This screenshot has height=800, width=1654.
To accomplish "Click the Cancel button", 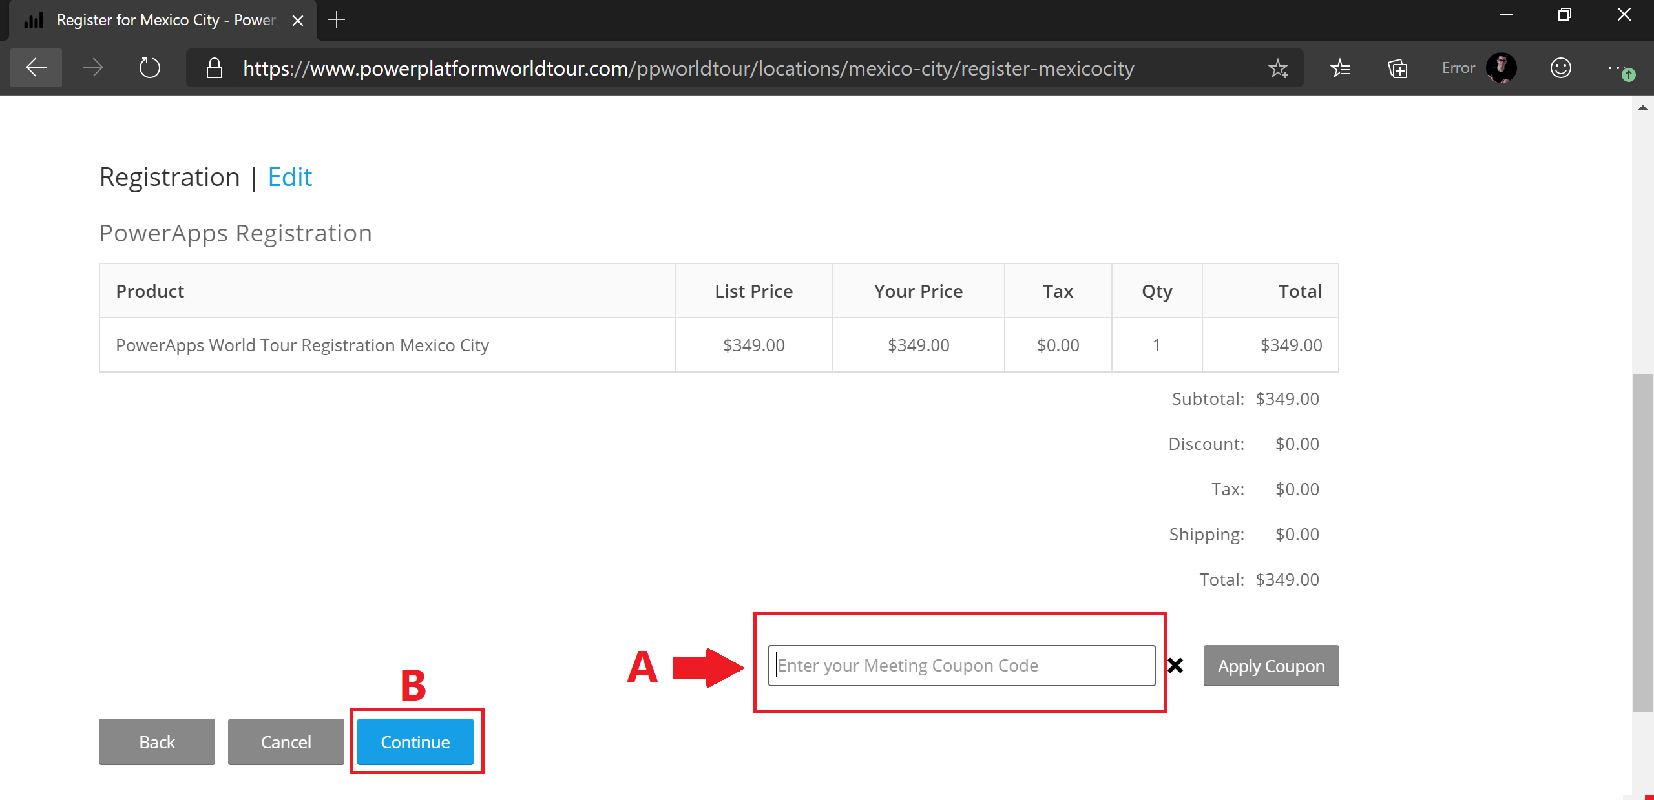I will [x=286, y=742].
